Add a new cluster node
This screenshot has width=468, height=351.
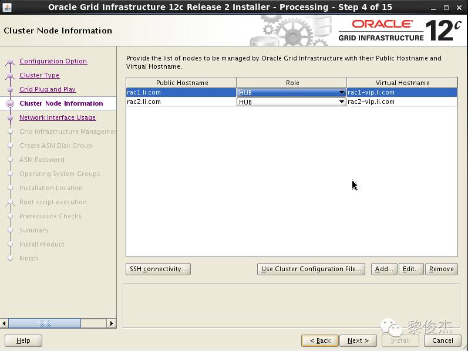[384, 269]
